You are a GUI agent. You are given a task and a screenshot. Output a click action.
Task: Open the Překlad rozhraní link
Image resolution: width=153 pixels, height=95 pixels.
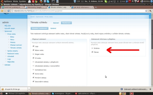pos(16,45)
